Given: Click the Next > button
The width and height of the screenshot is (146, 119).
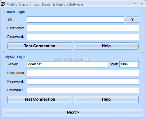Looking at the screenshot, I should [73, 112].
